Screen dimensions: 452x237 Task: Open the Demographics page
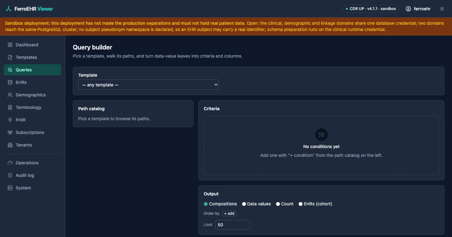tap(32, 95)
